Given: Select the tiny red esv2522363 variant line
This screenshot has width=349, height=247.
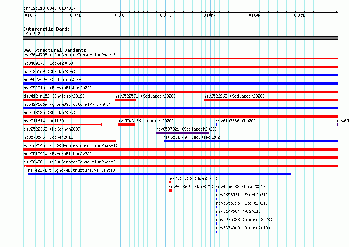Looking at the screenshot, I should pyautogui.click(x=28, y=133).
